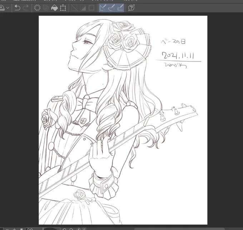
Task: Click the line art drawing canvas
Action: click(x=123, y=120)
